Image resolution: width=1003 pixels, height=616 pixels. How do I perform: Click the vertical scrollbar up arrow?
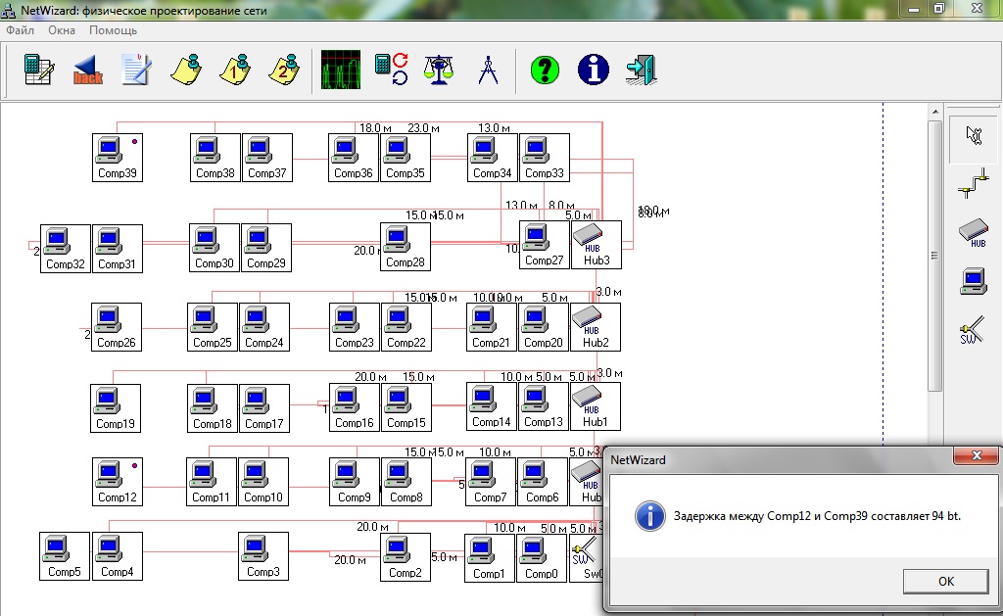click(x=935, y=112)
